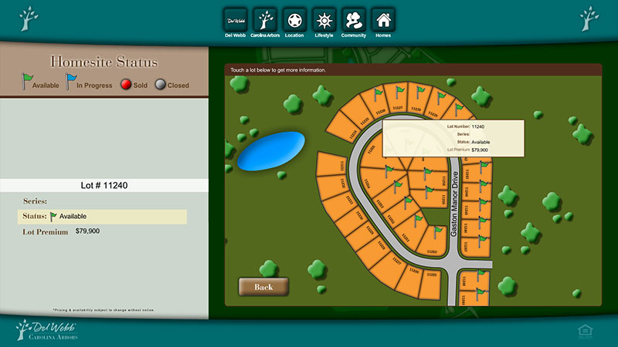Select the Lifestyle sun icon
618x347 pixels.
(324, 19)
